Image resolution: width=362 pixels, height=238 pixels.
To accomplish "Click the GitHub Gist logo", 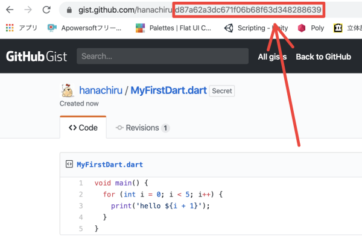I will [36, 57].
